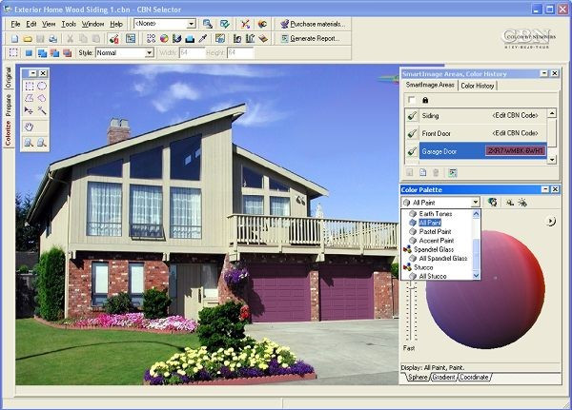Click scroll down arrow in palette dropdown list
Viewport: 572px width, 410px height.
coord(476,276)
